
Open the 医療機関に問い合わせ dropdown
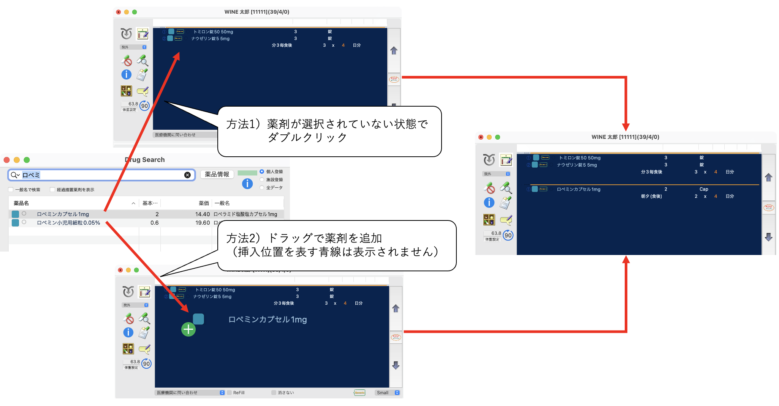click(189, 392)
